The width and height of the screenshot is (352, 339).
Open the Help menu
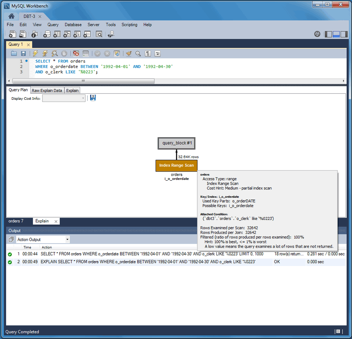click(x=147, y=25)
